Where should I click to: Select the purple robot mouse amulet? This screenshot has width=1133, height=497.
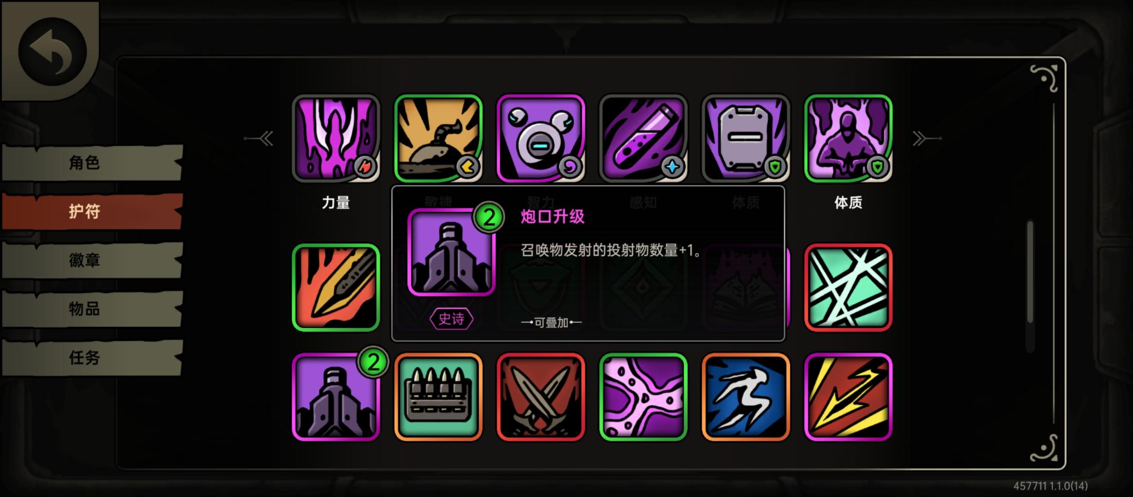point(541,138)
